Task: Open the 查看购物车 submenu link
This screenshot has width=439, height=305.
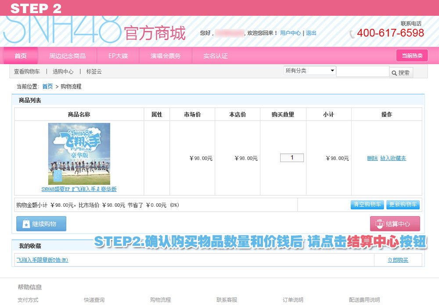Action: [27, 71]
